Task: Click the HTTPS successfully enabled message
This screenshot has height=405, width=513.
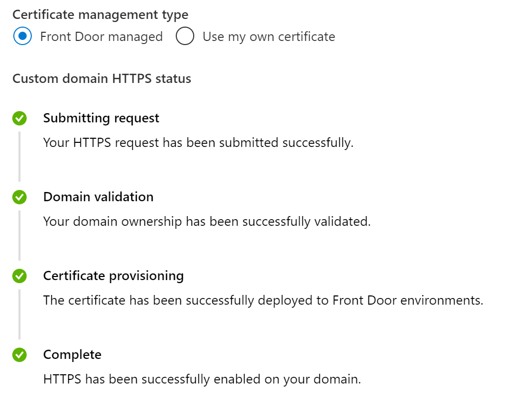Action: pyautogui.click(x=202, y=379)
